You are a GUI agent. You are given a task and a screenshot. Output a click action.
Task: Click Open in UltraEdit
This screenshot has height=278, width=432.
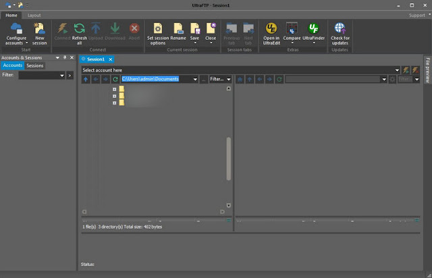(271, 34)
